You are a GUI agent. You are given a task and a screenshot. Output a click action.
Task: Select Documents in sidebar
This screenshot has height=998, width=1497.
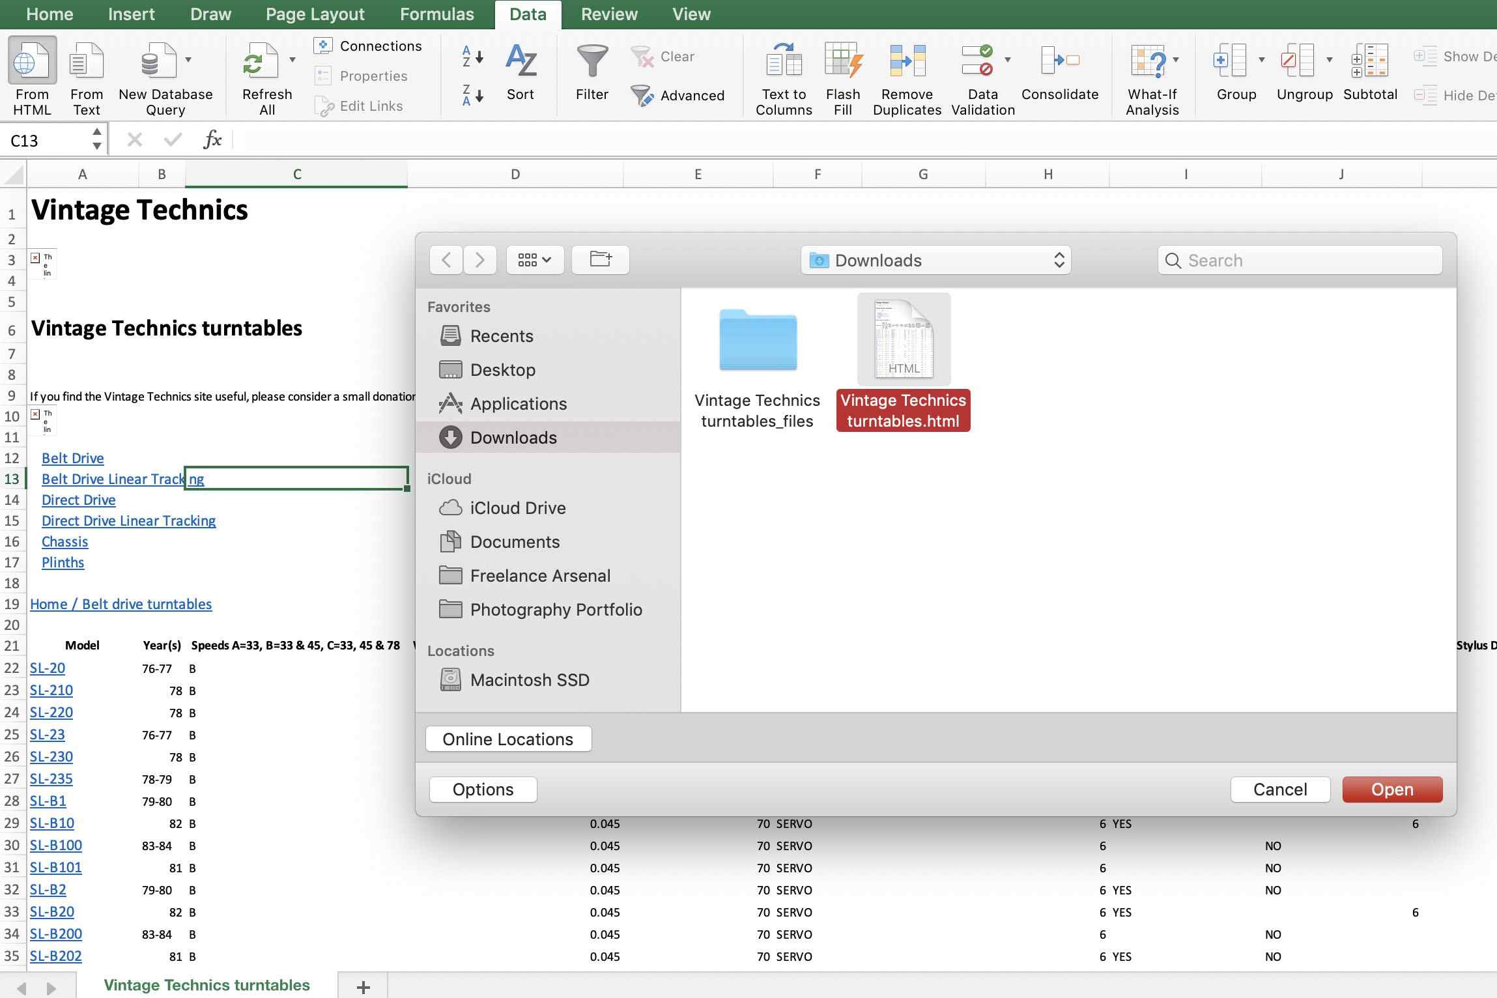pos(548,542)
